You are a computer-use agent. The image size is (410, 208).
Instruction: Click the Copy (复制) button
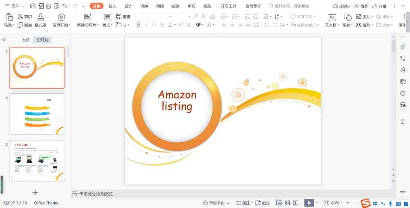[x=25, y=25]
